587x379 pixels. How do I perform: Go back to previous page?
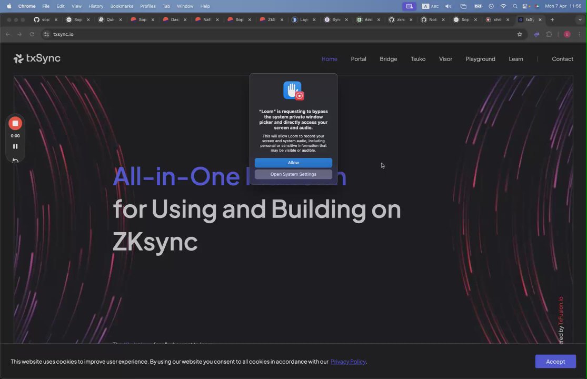[x=8, y=34]
